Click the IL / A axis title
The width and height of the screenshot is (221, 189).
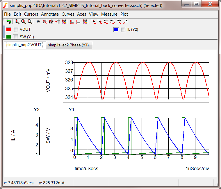[13, 136]
